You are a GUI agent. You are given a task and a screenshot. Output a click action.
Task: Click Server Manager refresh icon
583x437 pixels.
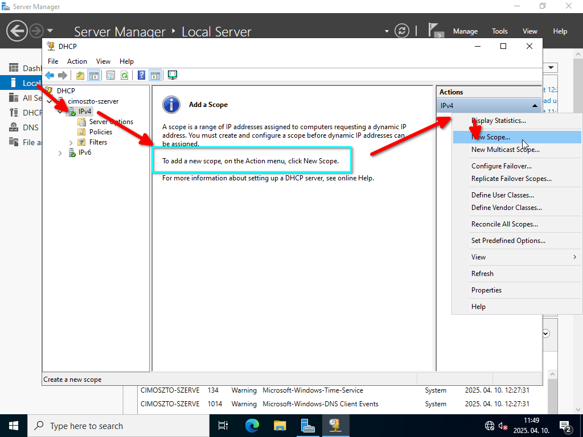point(402,31)
